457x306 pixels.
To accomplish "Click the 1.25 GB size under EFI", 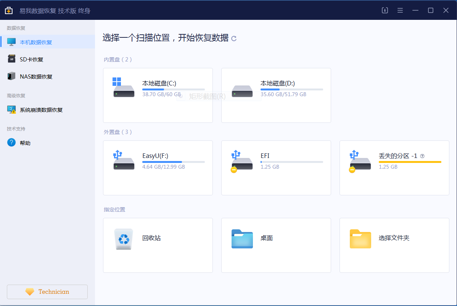I will coord(270,167).
